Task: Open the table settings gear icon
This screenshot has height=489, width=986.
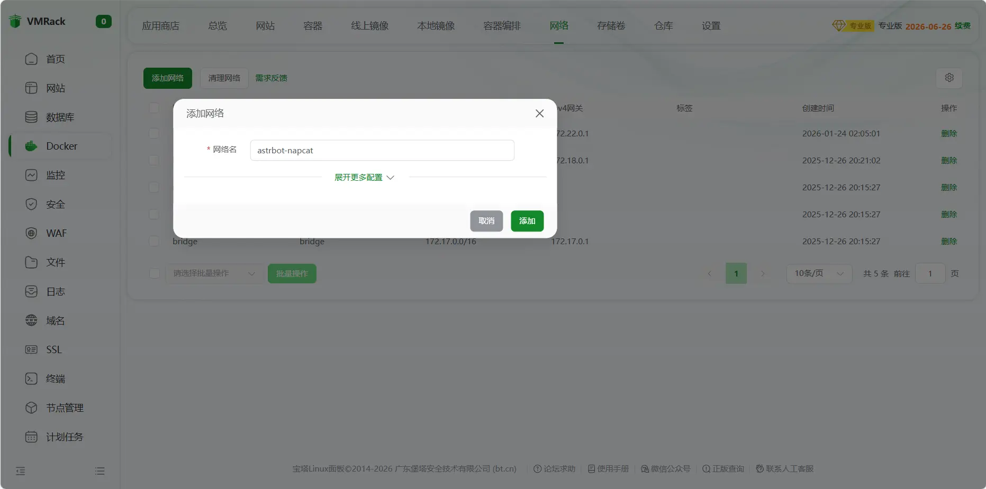Action: click(949, 78)
